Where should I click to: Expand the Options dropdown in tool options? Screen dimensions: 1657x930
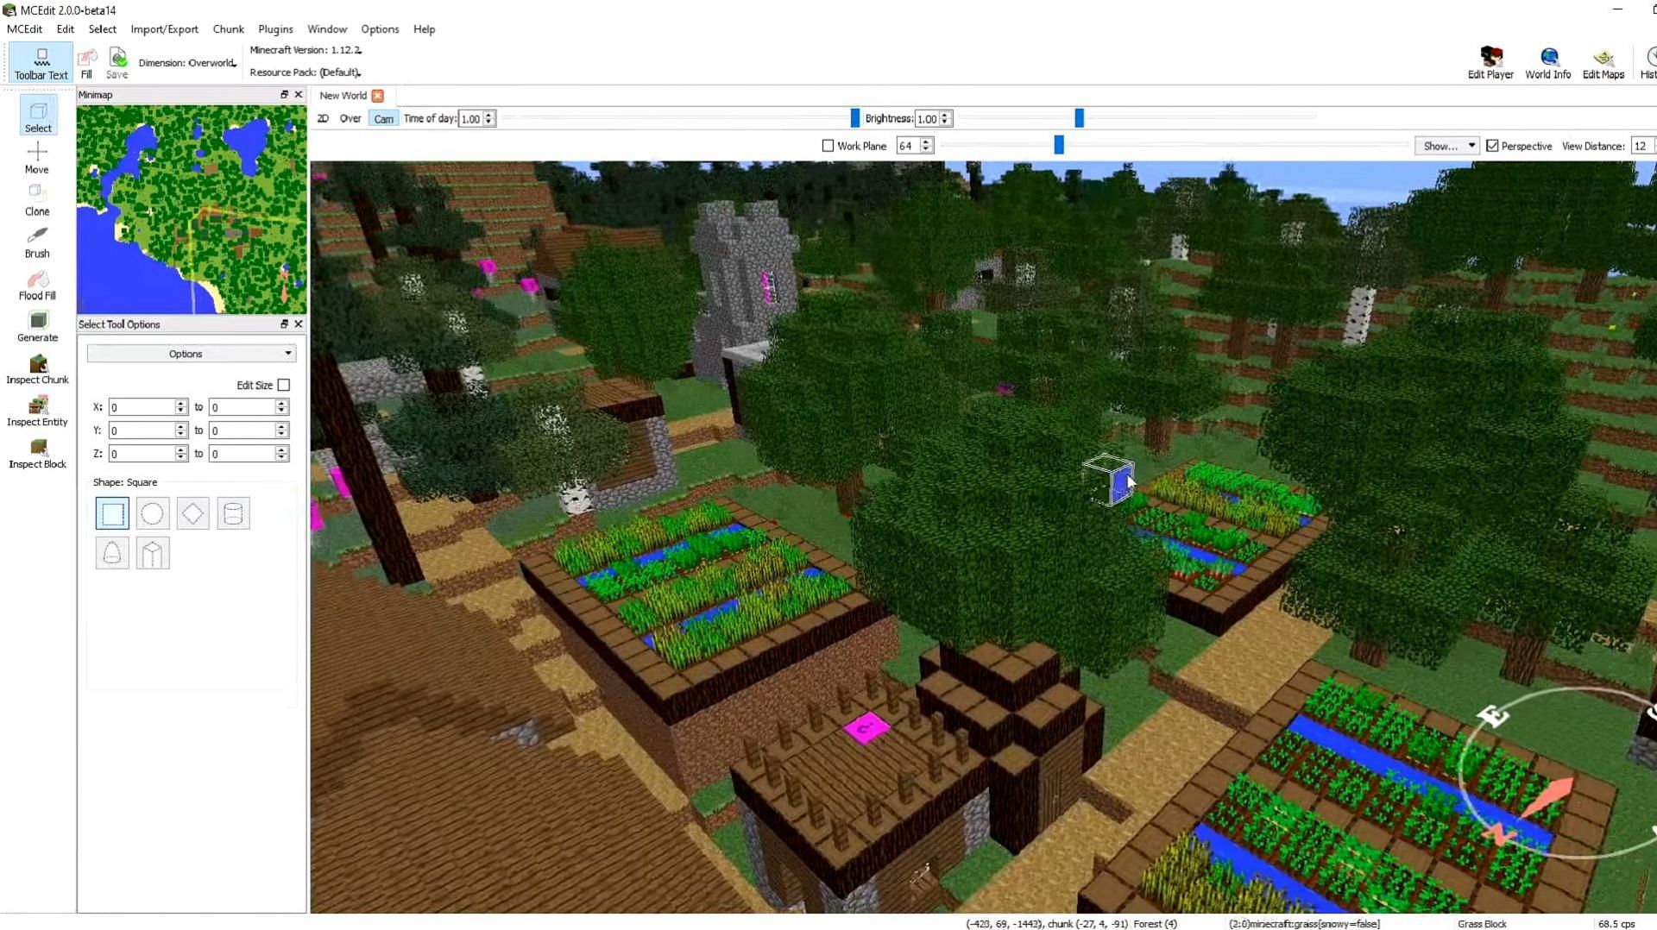[192, 354]
